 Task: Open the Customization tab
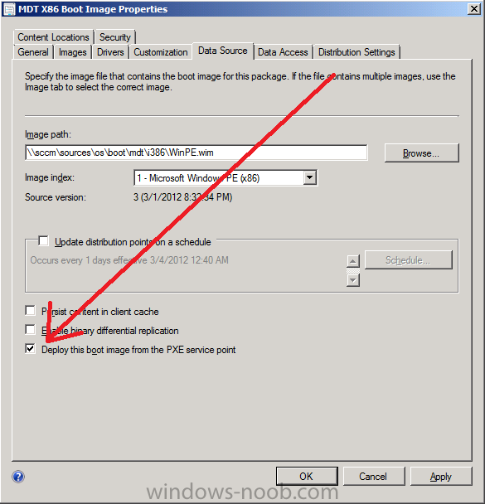[x=161, y=52]
